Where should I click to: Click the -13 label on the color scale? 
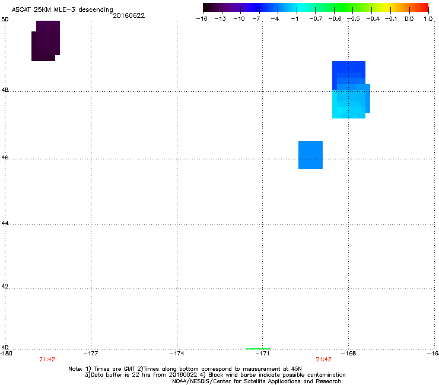pyautogui.click(x=220, y=19)
